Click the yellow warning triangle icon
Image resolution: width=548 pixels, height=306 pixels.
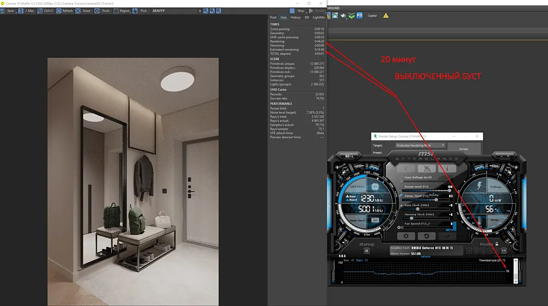[386, 16]
